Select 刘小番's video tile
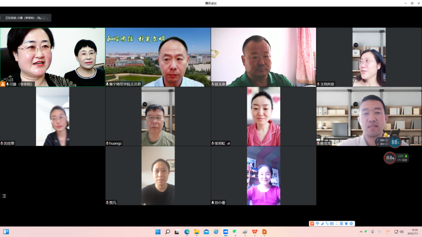The height and width of the screenshot is (237, 422). point(263,175)
